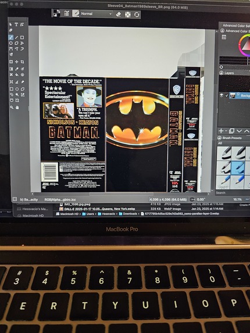This screenshot has width=250, height=333.
Task: Click the canvas rotation status bar icon
Action: click(192, 199)
